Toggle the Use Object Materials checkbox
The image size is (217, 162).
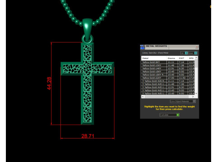pyautogui.click(x=194, y=101)
